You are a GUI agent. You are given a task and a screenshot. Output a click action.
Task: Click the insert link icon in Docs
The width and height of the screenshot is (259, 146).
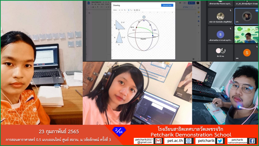[x=106, y=7]
